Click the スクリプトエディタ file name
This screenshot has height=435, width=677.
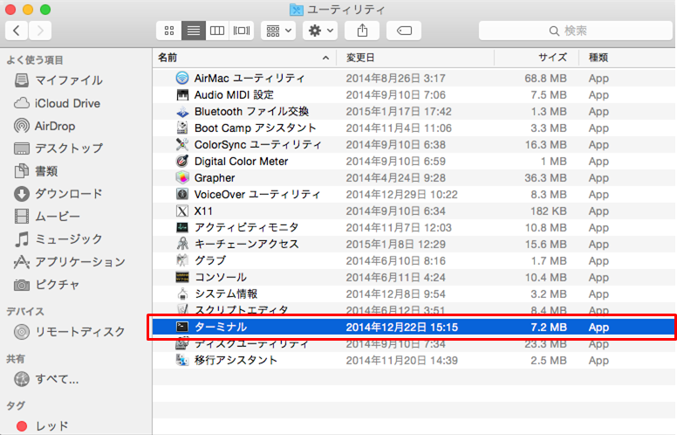[242, 309]
